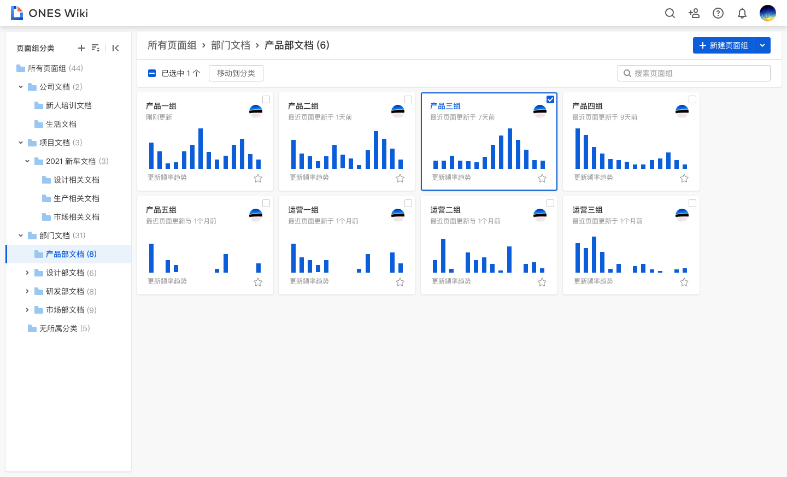Select the 产品一组 card checkbox
Viewport: 787px width, 477px height.
tap(266, 99)
